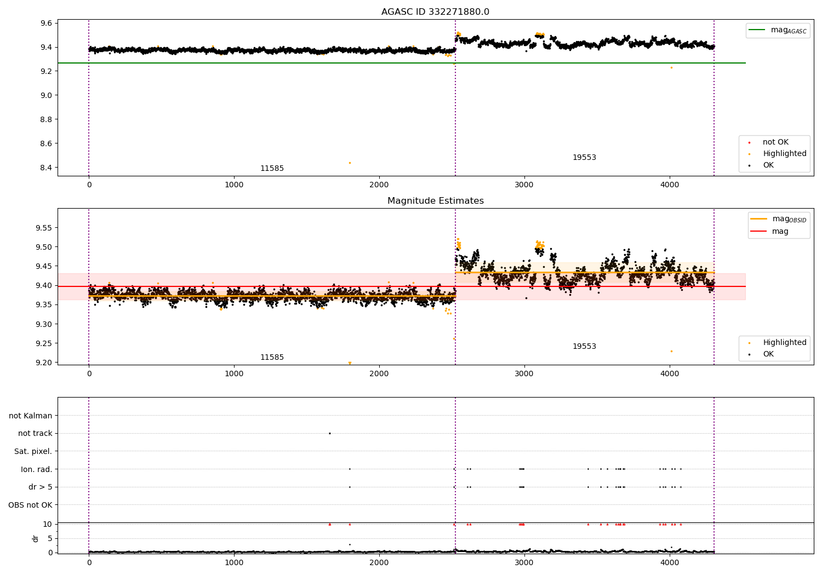Click the 'not Kalman' y-axis label
The height and width of the screenshot is (575, 822).
pos(31,416)
